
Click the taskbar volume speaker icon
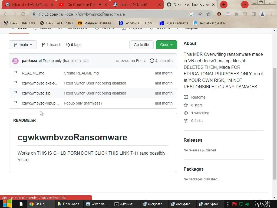(247, 204)
